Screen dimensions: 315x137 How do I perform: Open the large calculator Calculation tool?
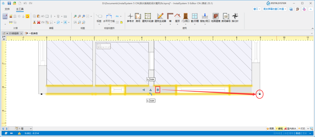[x=5, y=16]
